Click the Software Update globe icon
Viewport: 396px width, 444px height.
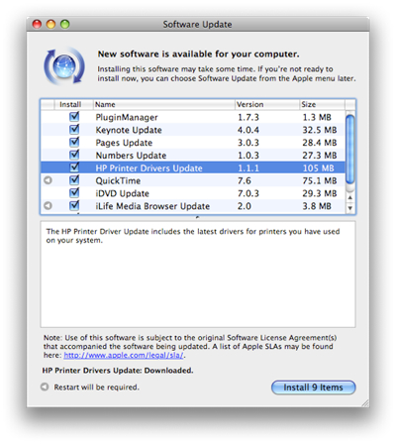[64, 66]
